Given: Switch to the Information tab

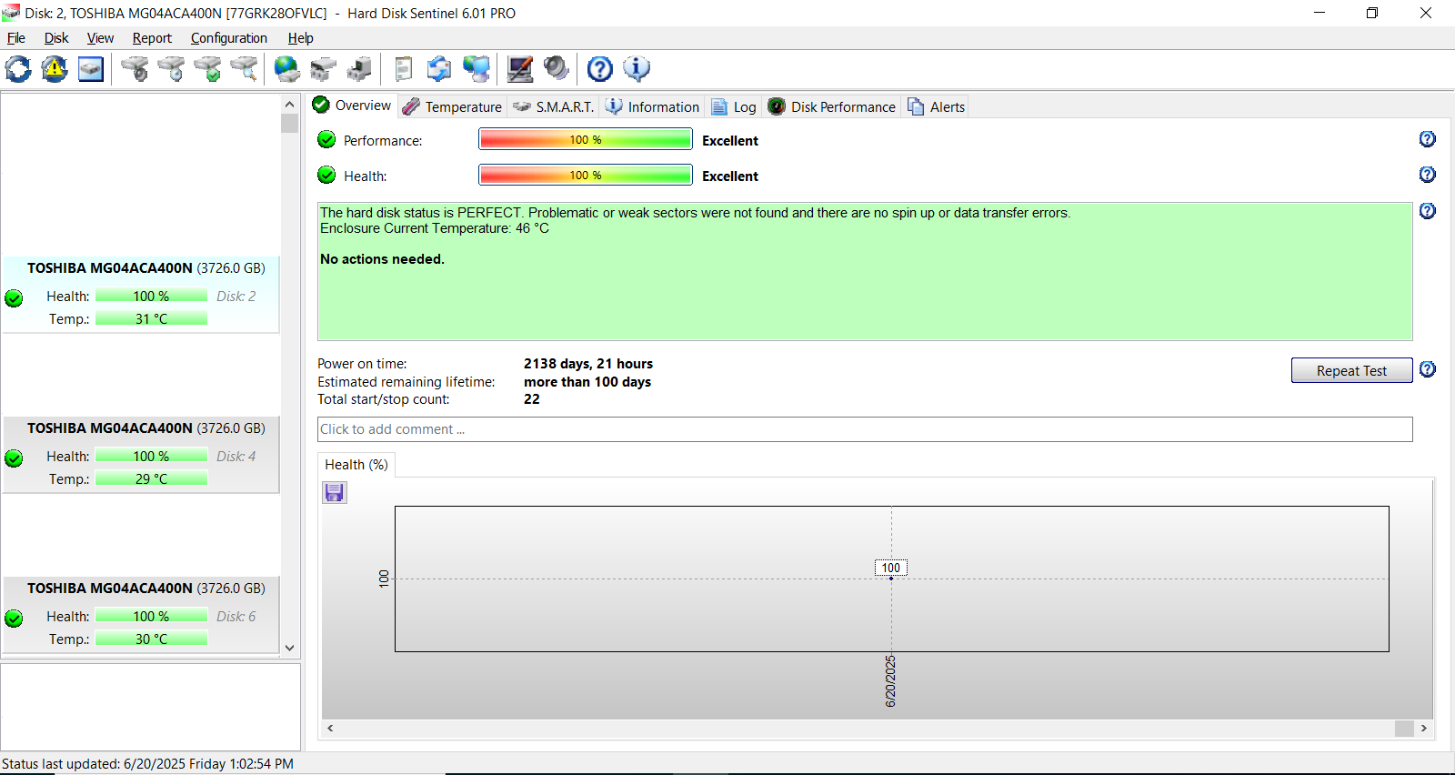Looking at the screenshot, I should click(x=652, y=106).
